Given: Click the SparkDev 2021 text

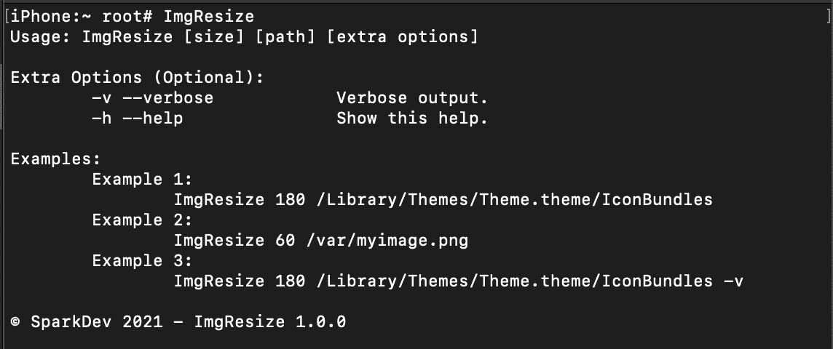Looking at the screenshot, I should tap(97, 322).
